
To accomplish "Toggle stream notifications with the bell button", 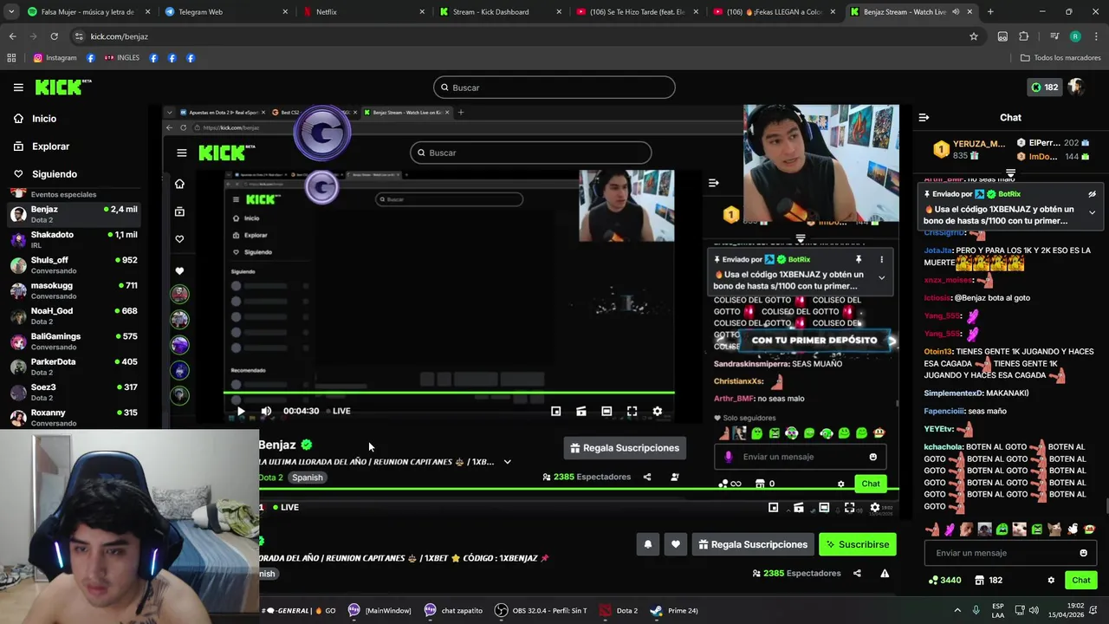I will coord(647,544).
